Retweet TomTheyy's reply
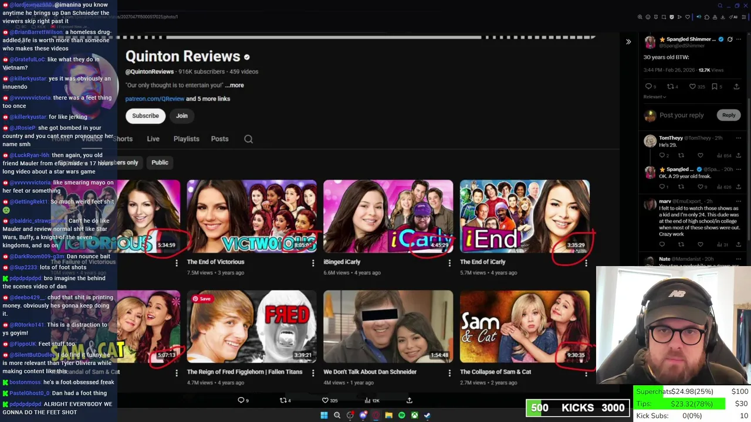 coord(681,155)
